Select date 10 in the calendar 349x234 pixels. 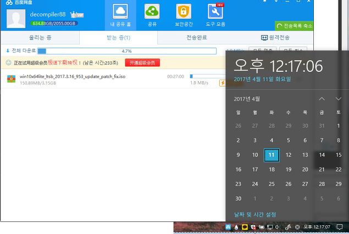coord(255,155)
